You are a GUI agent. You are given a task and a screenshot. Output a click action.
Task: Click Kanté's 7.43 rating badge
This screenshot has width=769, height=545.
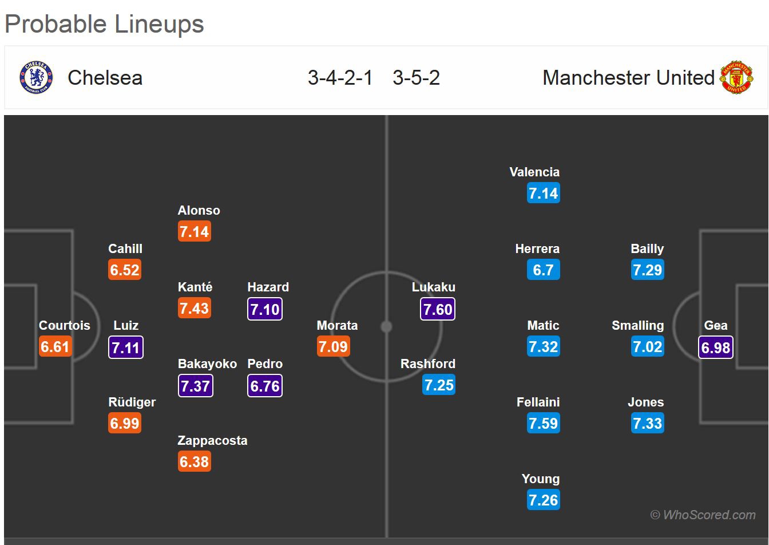195,309
